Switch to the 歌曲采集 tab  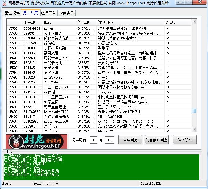[12, 13]
